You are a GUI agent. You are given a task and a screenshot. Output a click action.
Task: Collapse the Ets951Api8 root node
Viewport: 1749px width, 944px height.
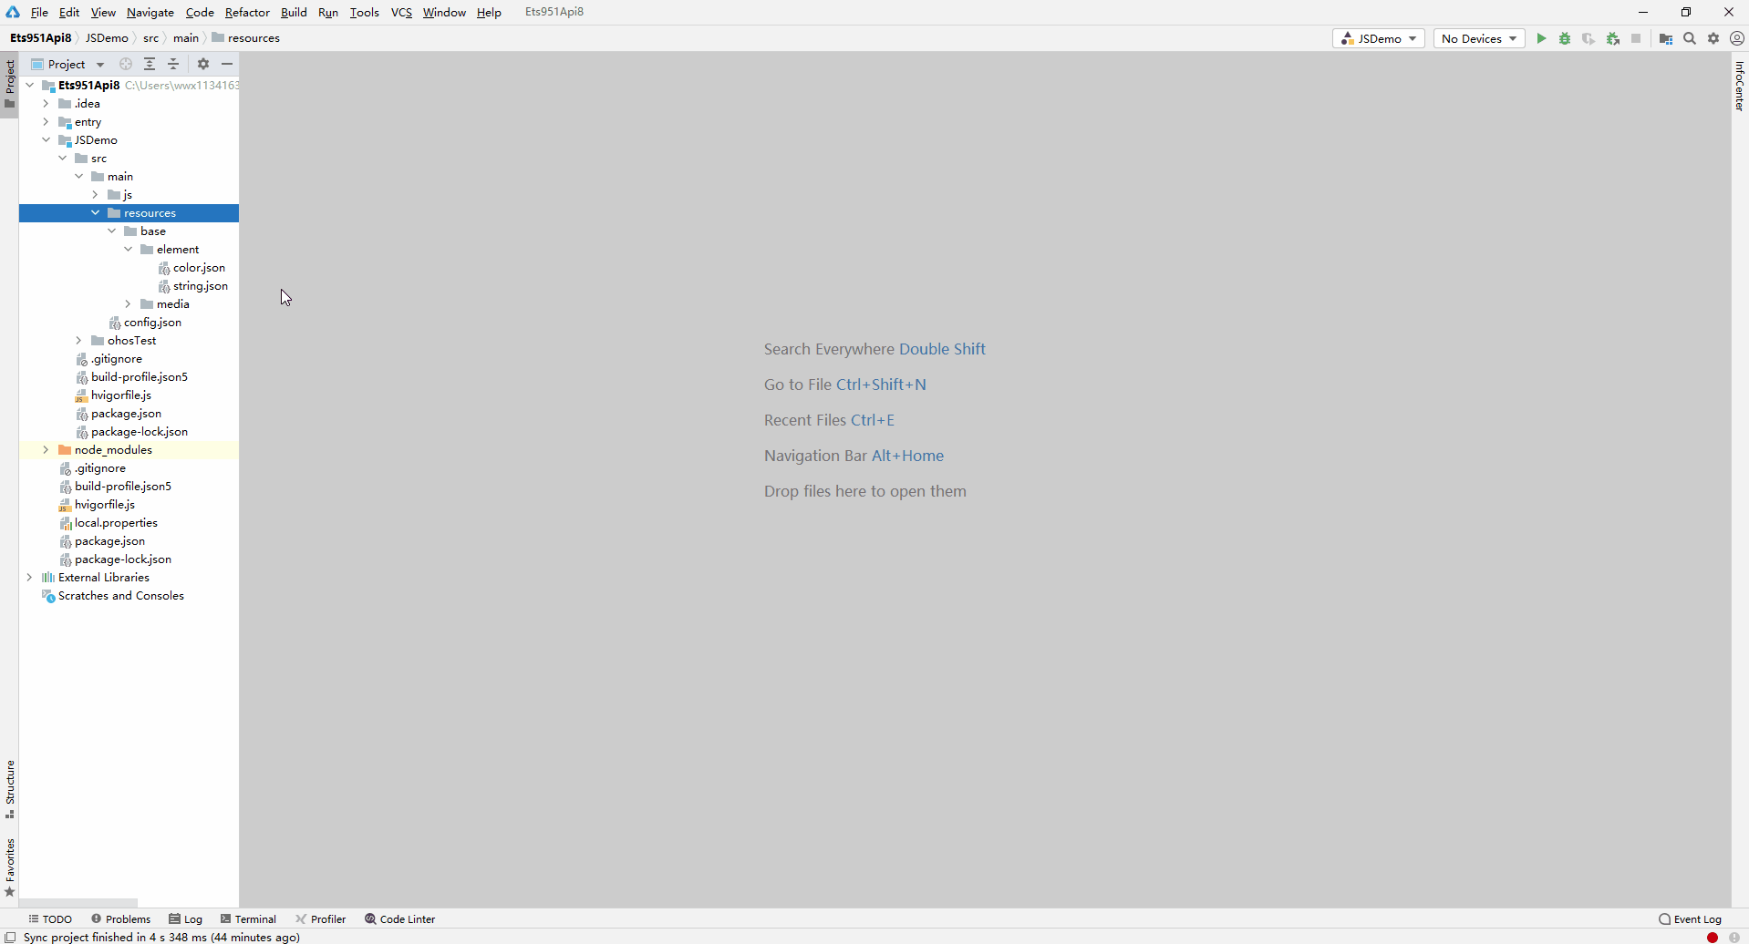tap(30, 85)
